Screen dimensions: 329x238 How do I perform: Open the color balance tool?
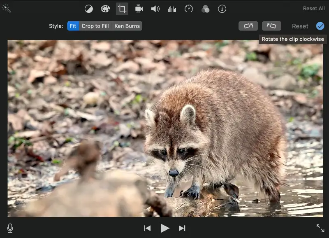88,9
